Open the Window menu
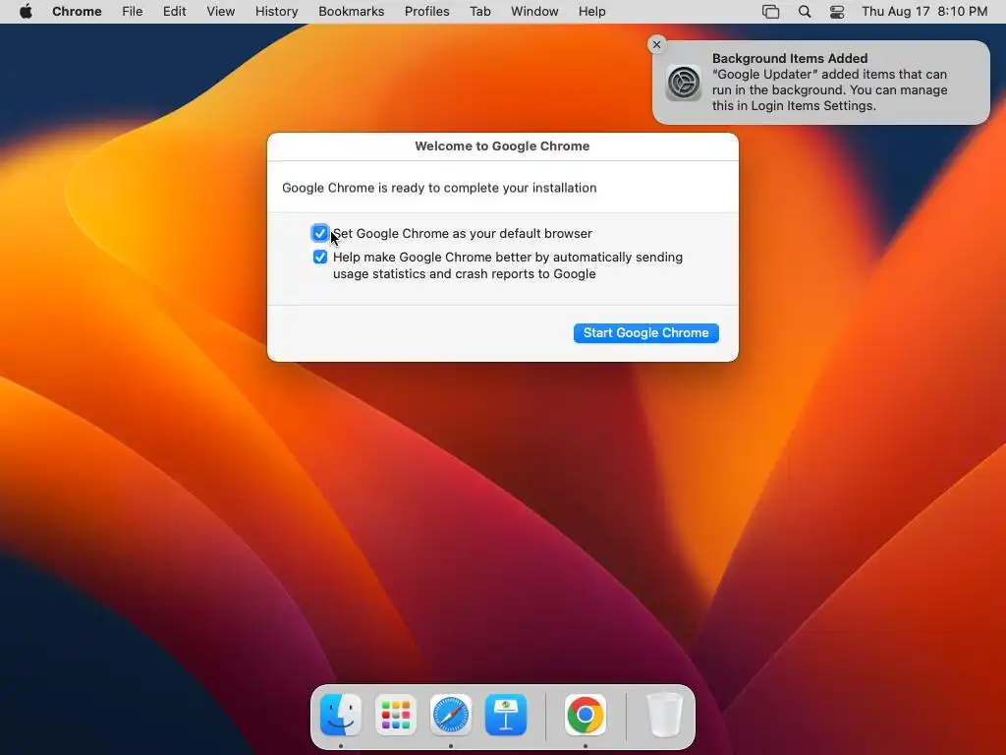Viewport: 1006px width, 755px height. 534,12
